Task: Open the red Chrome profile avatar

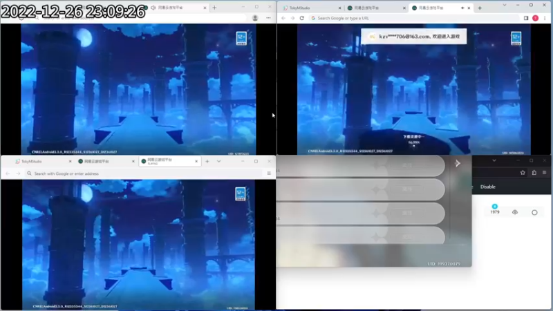Action: click(535, 18)
